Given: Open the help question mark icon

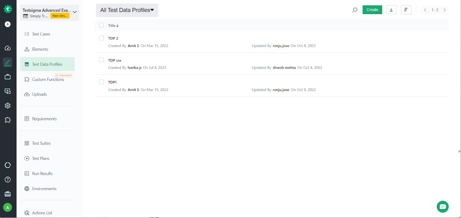Looking at the screenshot, I should coord(7,179).
